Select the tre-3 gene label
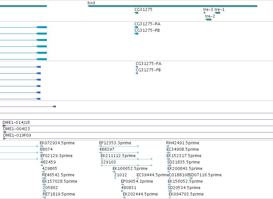Viewport: 273px width, 199px height. tap(208, 9)
